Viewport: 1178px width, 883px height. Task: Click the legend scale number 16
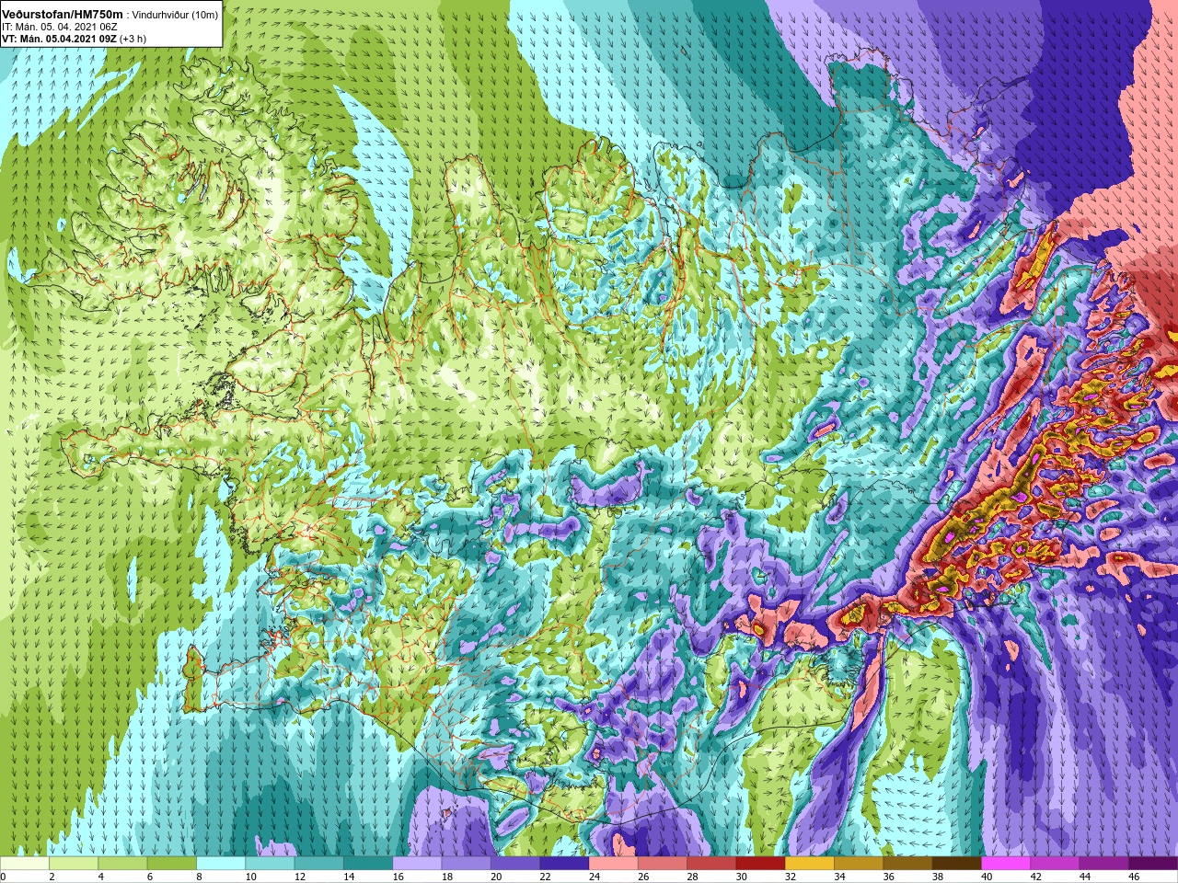coord(398,877)
